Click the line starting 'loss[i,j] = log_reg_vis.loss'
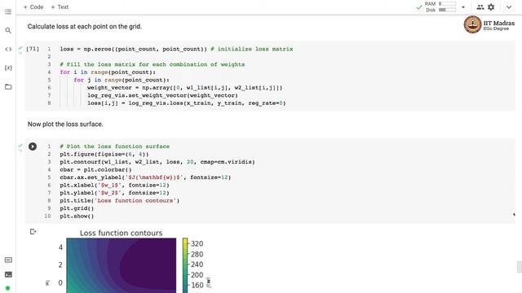The image size is (522, 293). click(x=187, y=103)
